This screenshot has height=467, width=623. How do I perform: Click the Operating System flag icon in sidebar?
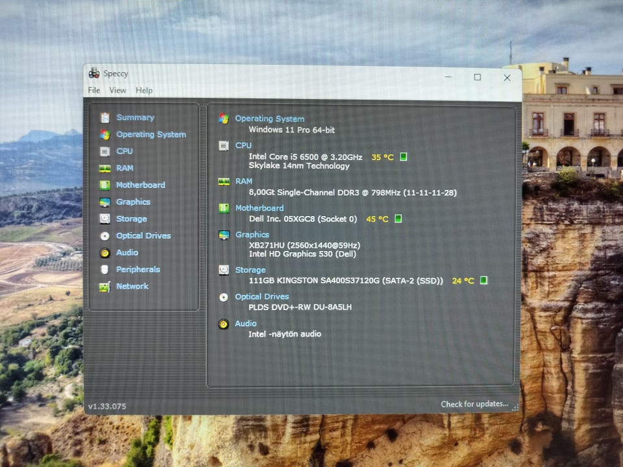click(105, 135)
